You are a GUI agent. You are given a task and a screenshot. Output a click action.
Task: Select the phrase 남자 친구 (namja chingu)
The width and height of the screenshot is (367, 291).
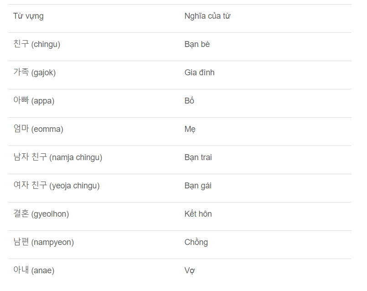click(x=58, y=157)
